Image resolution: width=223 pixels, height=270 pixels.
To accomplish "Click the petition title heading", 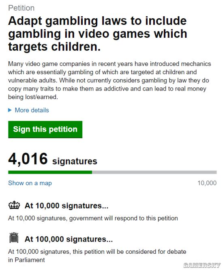I will pos(97,34).
